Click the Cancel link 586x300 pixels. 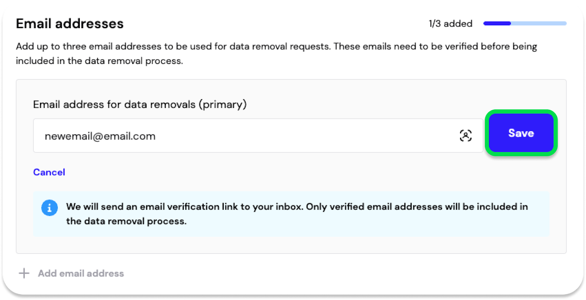pos(49,172)
